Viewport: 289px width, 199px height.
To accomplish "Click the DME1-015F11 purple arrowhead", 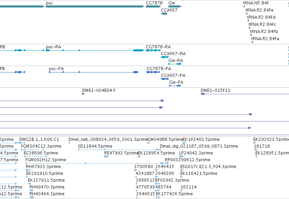I will 202,94.
